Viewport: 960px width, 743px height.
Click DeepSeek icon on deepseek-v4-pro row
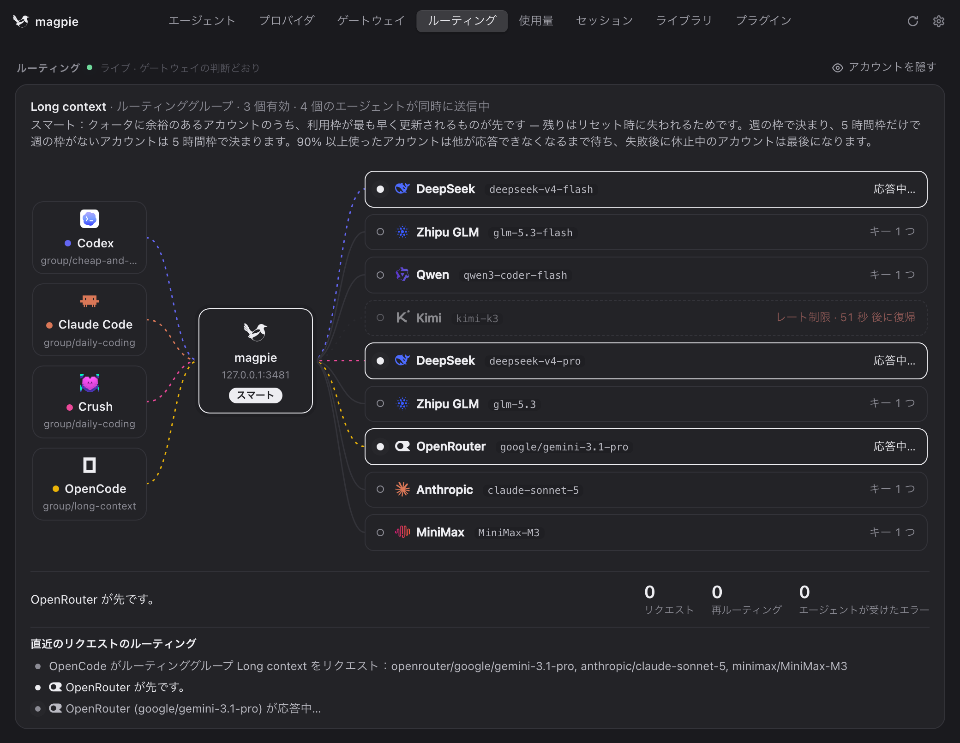[x=402, y=360]
